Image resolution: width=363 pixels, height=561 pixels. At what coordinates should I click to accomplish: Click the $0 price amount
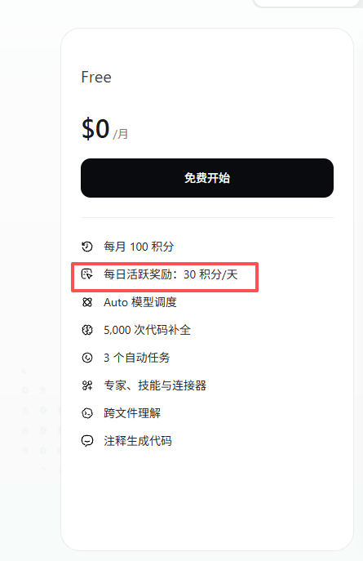click(95, 128)
